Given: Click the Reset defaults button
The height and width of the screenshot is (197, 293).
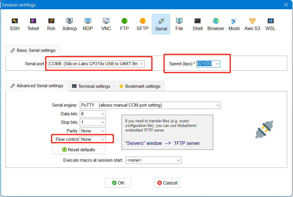Looking at the screenshot, I should (x=79, y=149).
